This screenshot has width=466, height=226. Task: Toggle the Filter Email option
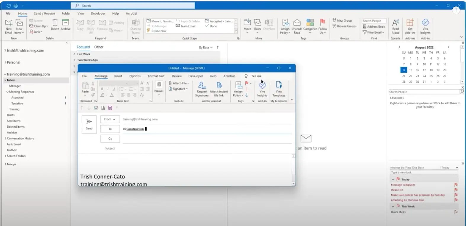(374, 32)
